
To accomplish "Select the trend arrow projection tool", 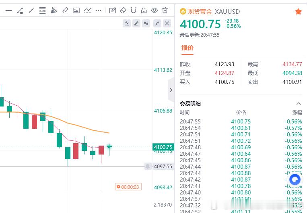I will point(88,10).
